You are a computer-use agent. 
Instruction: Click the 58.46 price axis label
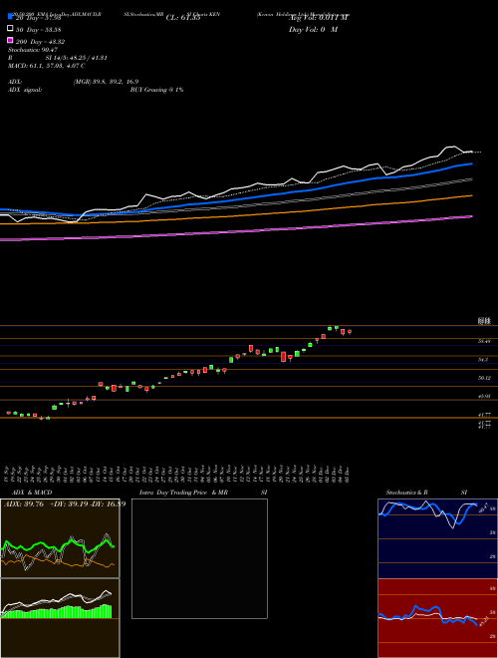(484, 342)
